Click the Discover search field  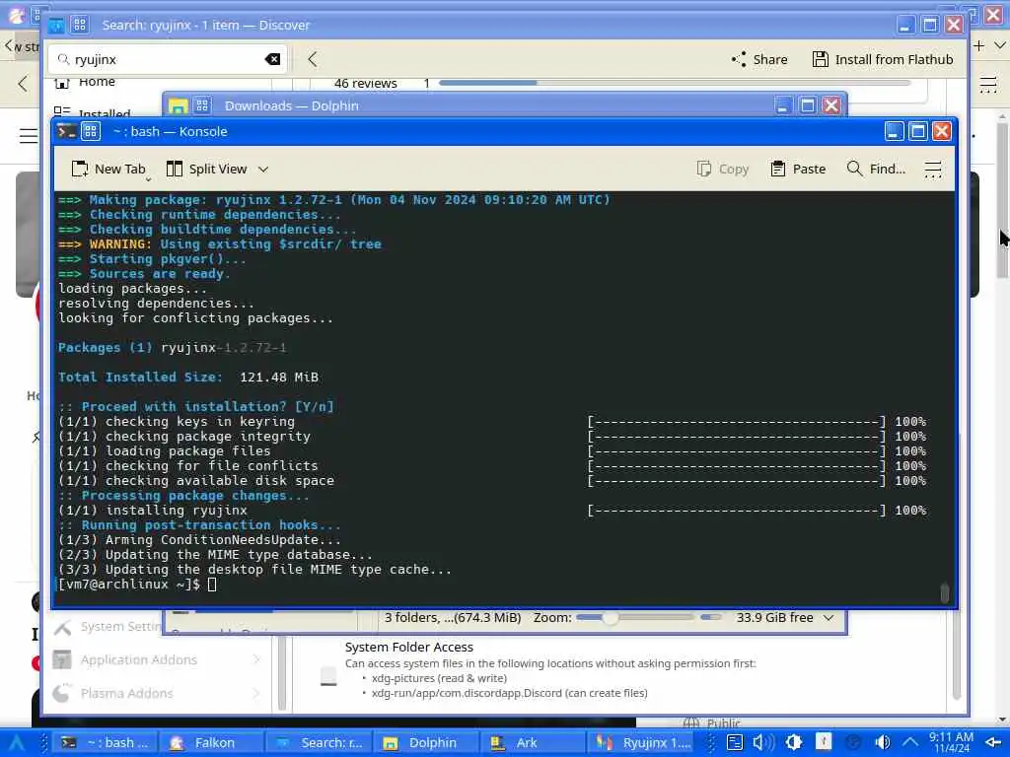click(x=168, y=59)
